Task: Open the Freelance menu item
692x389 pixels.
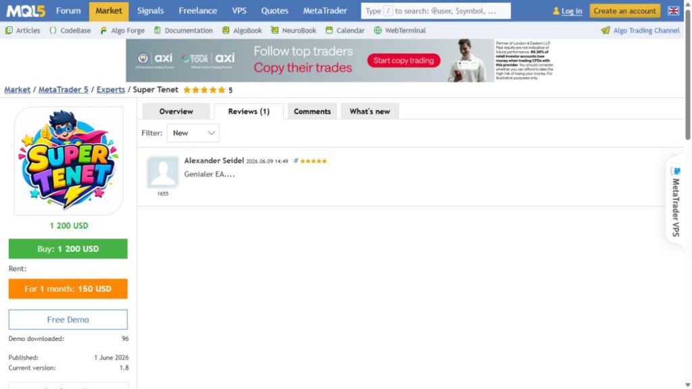Action: coord(198,11)
